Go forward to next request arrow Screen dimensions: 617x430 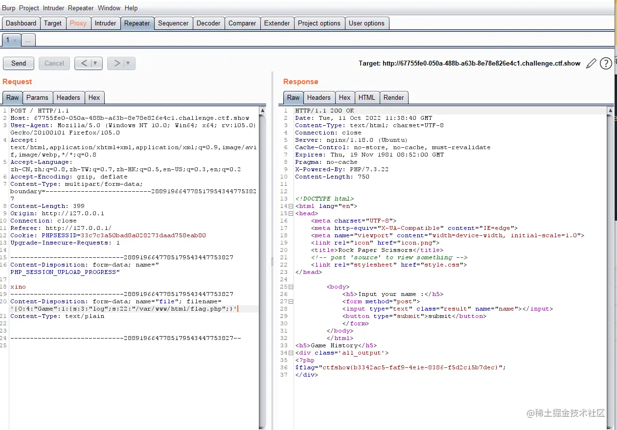click(116, 63)
